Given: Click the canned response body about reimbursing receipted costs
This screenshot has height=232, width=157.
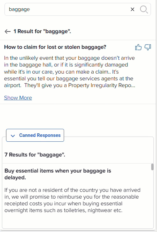Looking at the screenshot, I should tap(72, 200).
